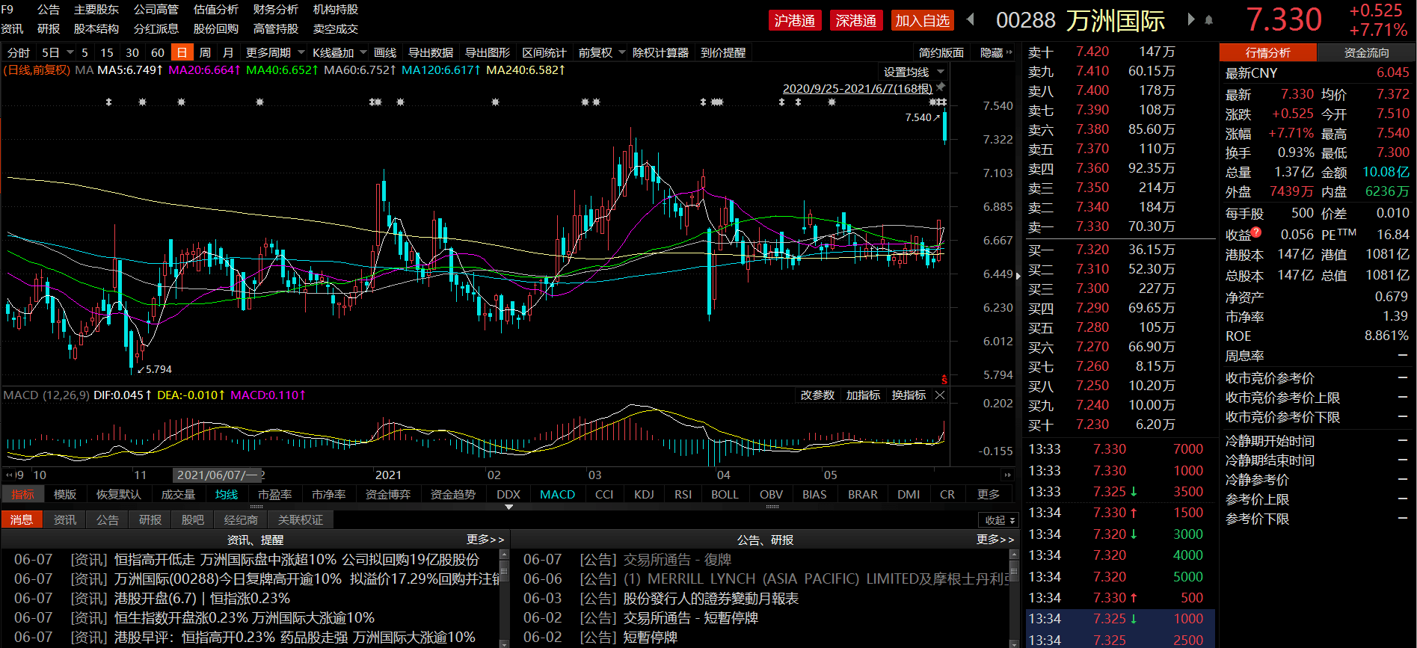
Task: Click the 区间统计 button
Action: pos(544,52)
